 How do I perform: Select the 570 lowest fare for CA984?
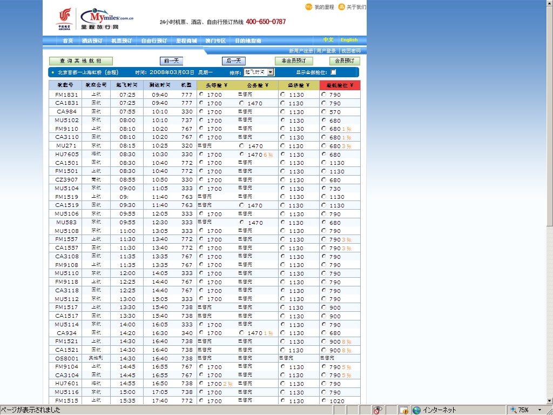[x=323, y=112]
